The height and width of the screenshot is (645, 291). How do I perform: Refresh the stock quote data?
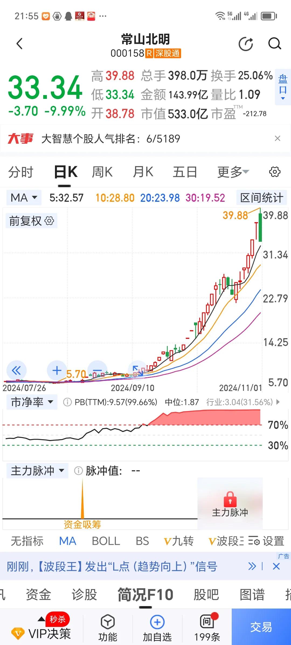(246, 44)
